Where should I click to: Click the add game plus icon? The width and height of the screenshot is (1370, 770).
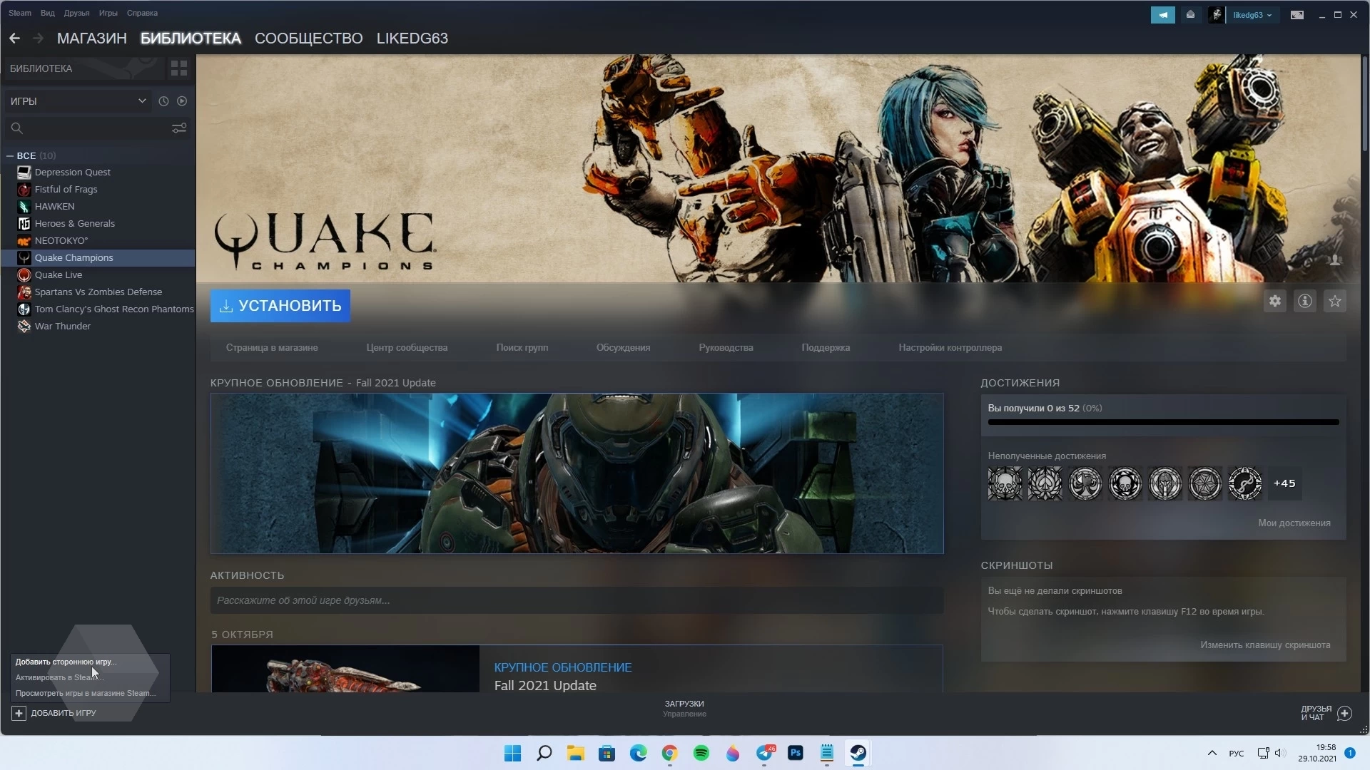pos(19,713)
